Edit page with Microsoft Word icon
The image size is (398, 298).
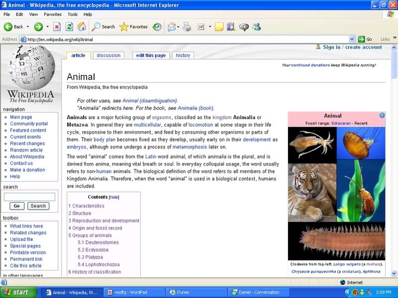coord(200,27)
